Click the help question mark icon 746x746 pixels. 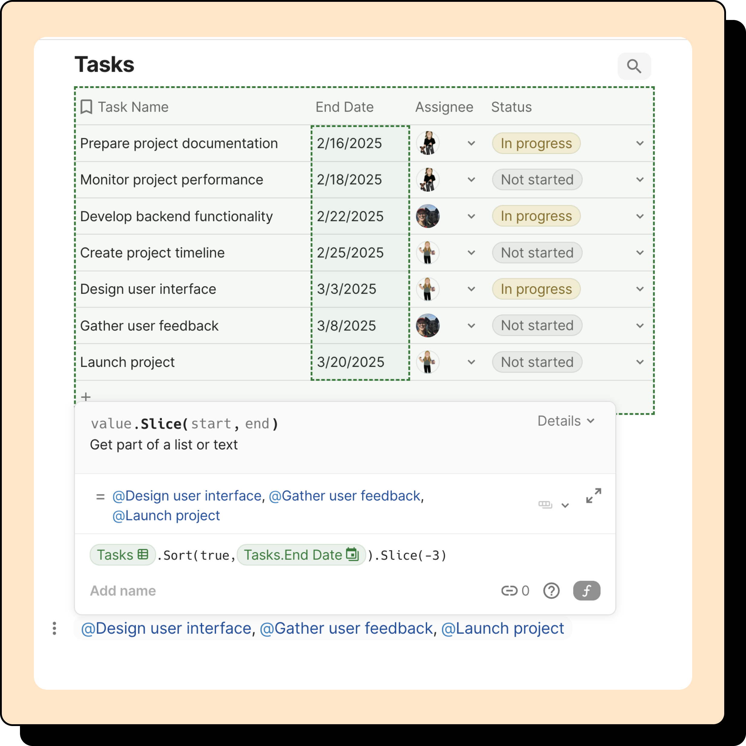click(x=551, y=591)
